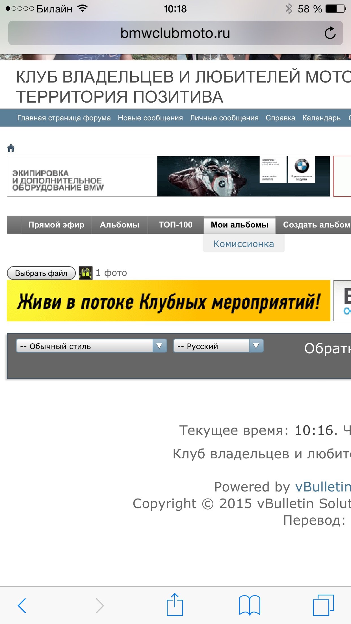Tap the Safari forward arrow
The height and width of the screenshot is (624, 351).
tap(100, 605)
